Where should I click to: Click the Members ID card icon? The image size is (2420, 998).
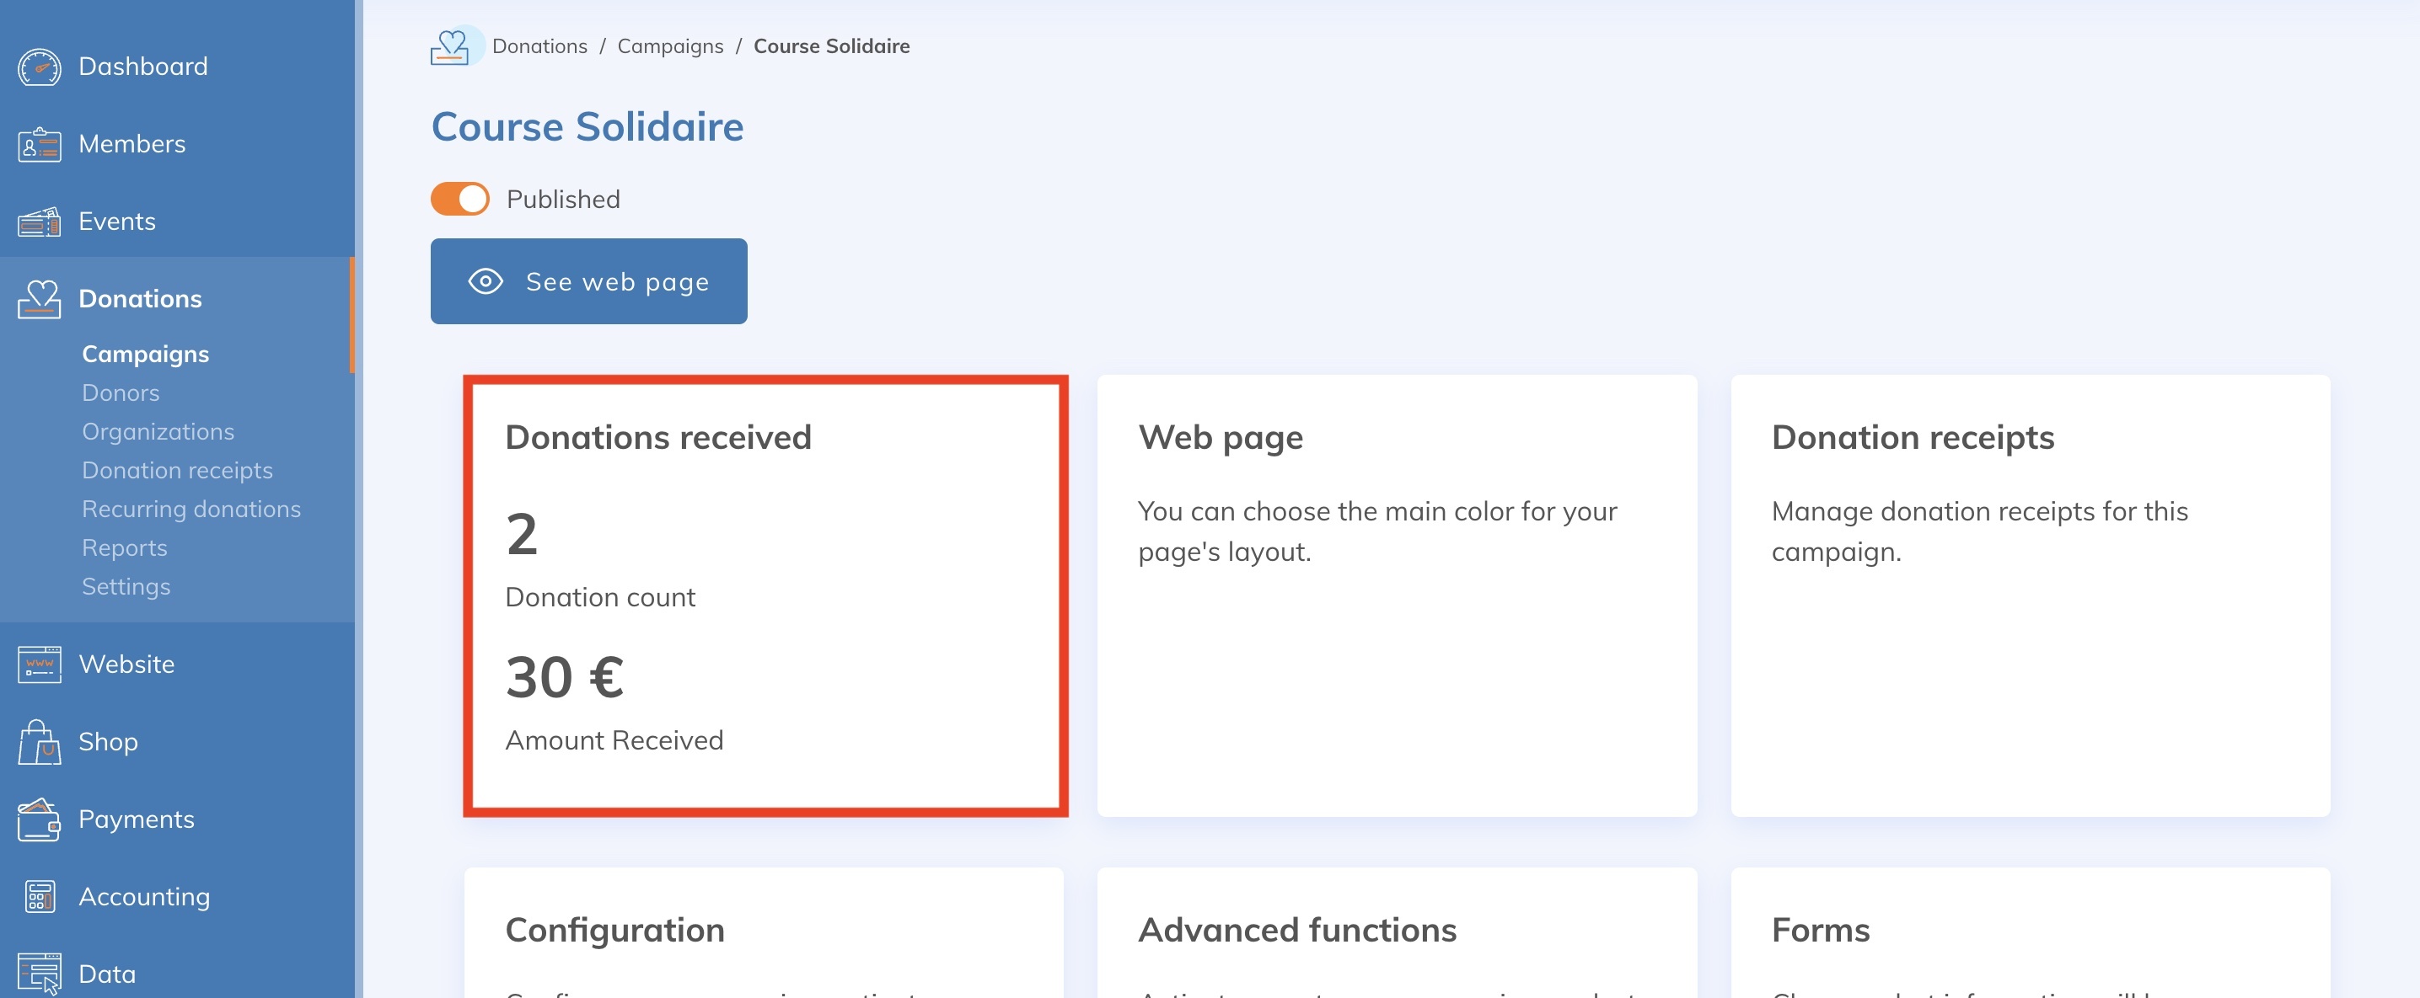point(40,145)
